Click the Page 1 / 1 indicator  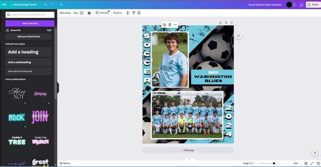(248, 163)
